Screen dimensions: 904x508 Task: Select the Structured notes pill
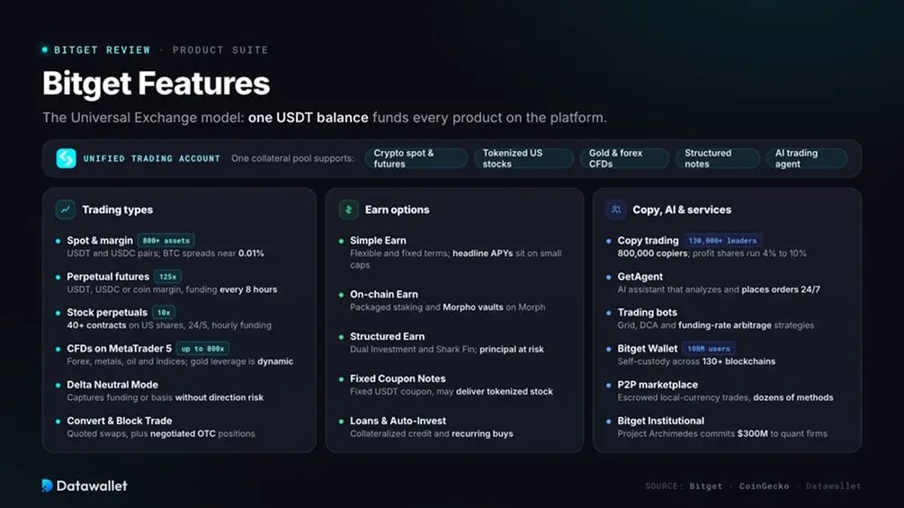[717, 158]
